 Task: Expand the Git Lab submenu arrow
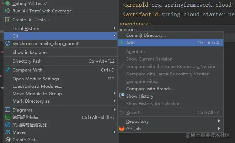coord(219,128)
